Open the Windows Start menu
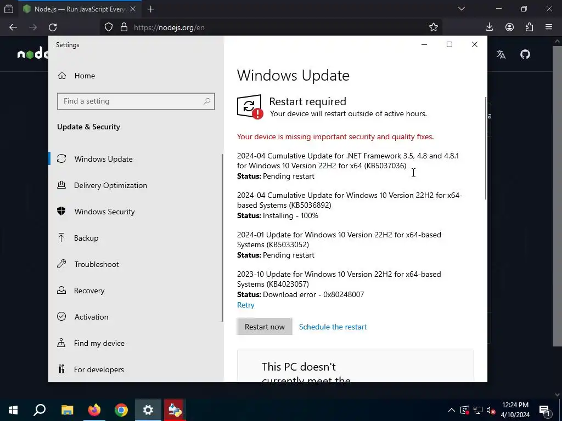Screen dimensions: 562x421 click(13, 410)
